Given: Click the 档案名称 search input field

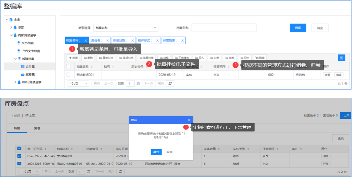Looking at the screenshot, I should pos(224,28).
